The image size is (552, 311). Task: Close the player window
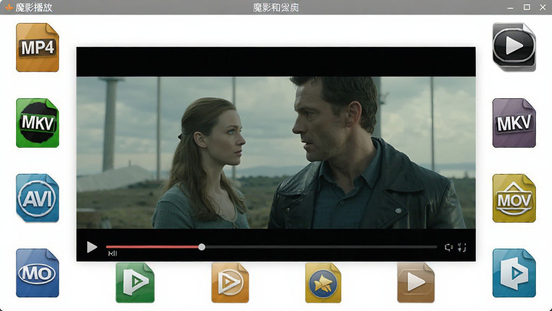click(543, 7)
